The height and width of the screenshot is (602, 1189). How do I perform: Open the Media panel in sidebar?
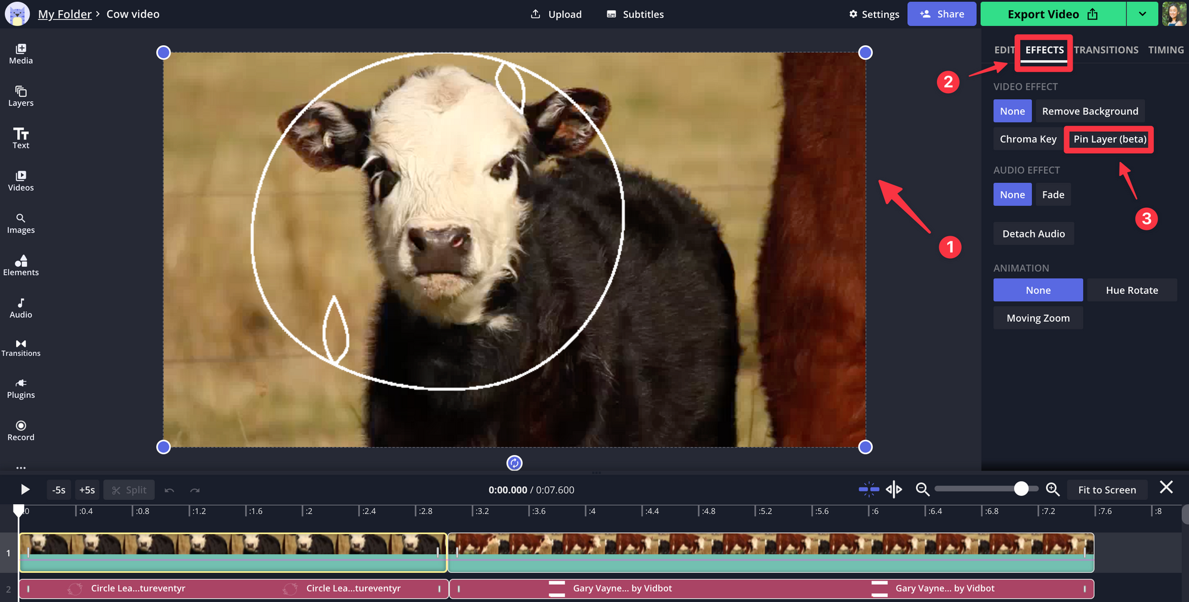[x=21, y=53]
